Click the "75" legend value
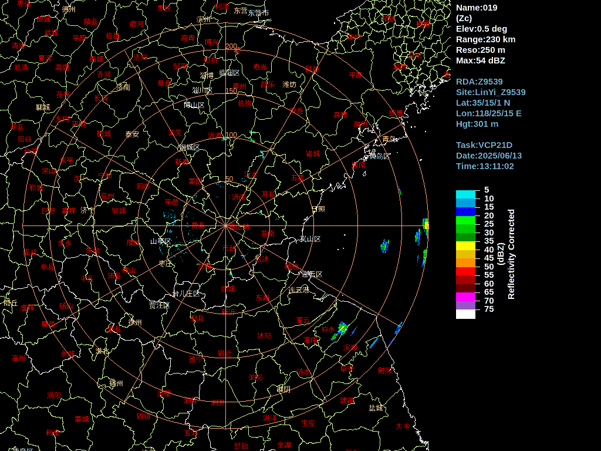601x451 pixels. [x=489, y=309]
